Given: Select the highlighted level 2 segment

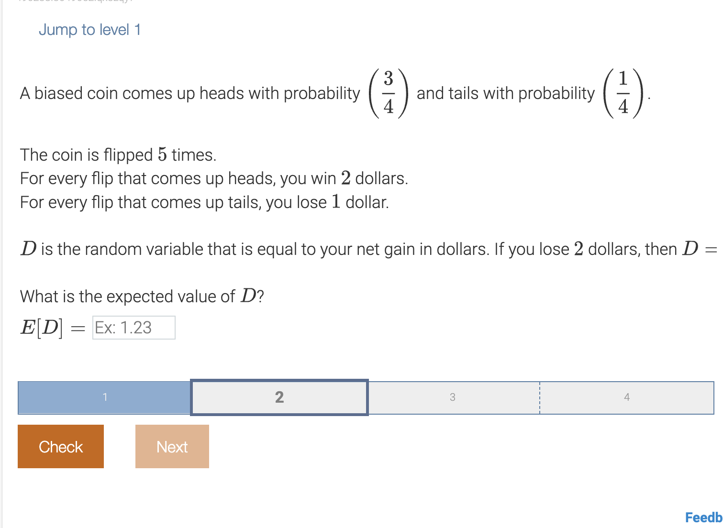Looking at the screenshot, I should (x=279, y=397).
